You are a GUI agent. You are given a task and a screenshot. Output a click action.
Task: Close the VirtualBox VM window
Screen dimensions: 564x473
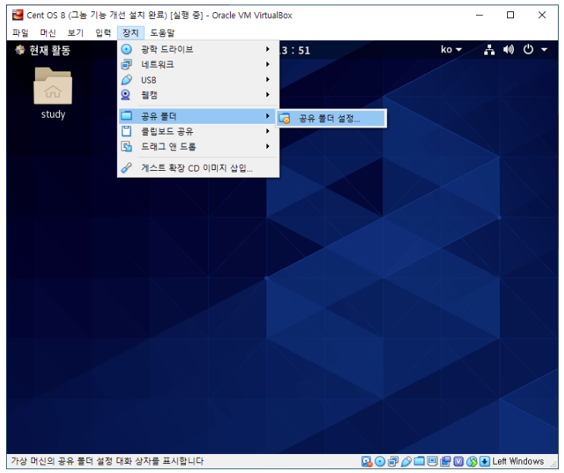pos(542,14)
